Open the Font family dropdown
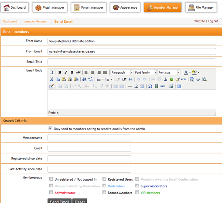Image resolution: width=223 pixels, height=203 pixels. (x=145, y=72)
